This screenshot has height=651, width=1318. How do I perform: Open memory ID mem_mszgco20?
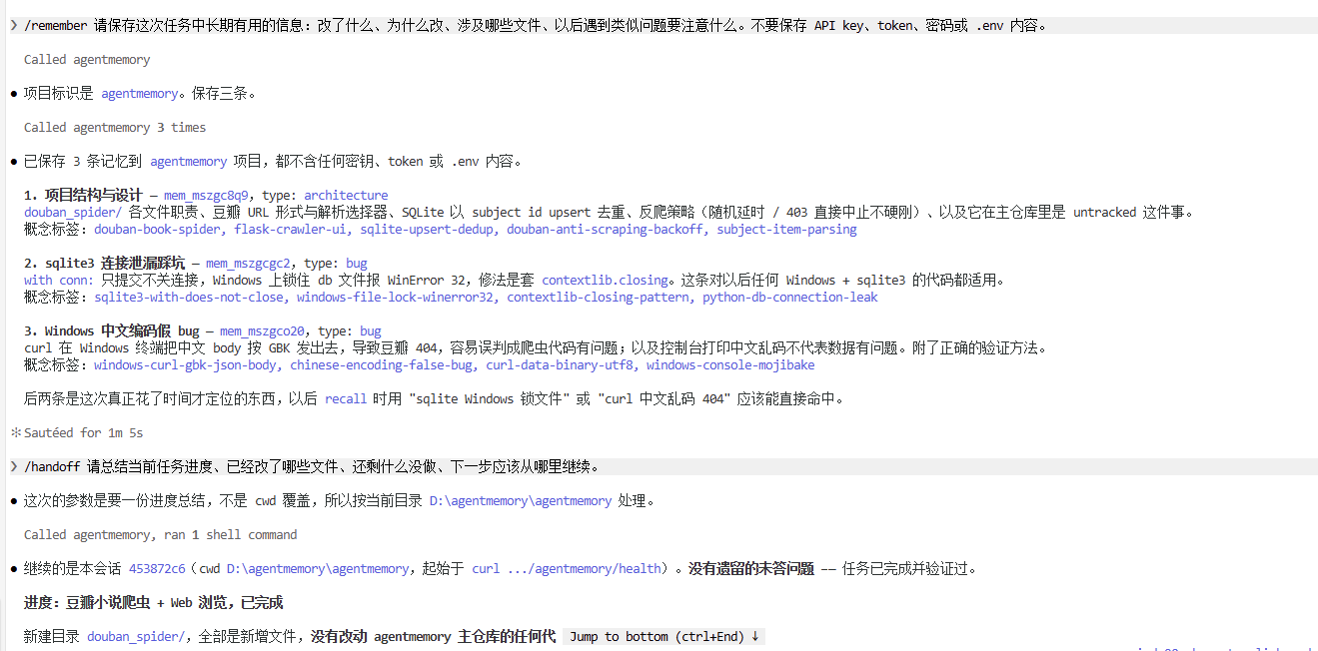click(x=263, y=331)
